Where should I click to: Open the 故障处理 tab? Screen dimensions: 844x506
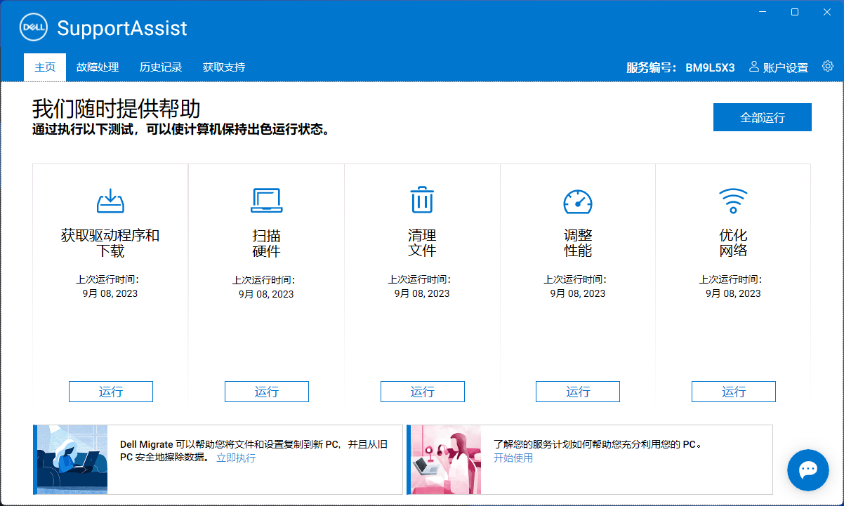click(x=98, y=67)
